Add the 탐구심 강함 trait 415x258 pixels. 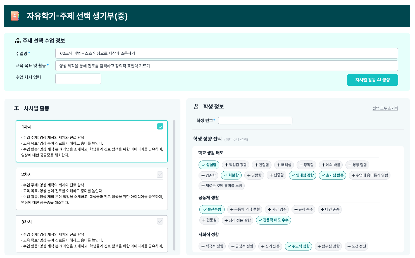(x=328, y=246)
